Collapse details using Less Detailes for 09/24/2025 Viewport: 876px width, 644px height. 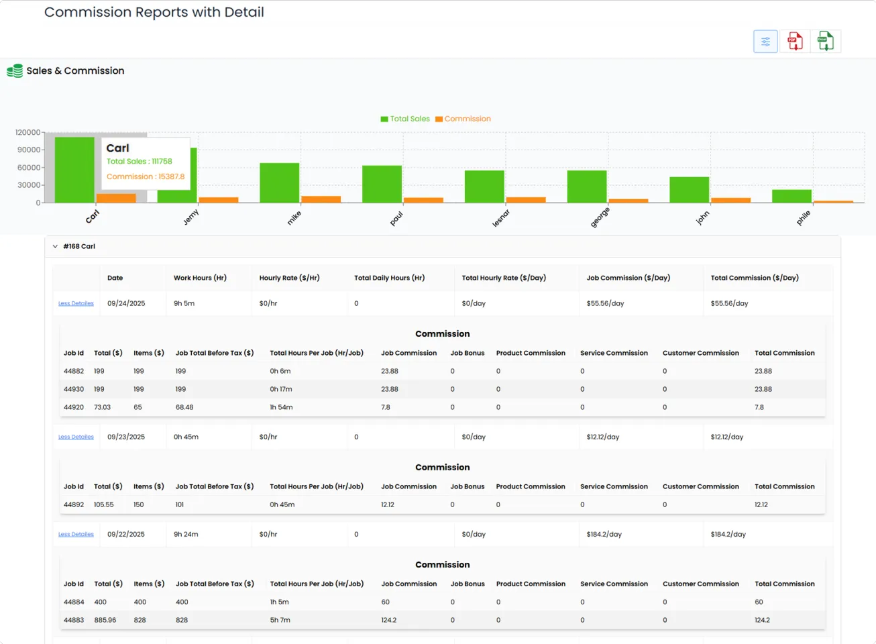(x=76, y=303)
